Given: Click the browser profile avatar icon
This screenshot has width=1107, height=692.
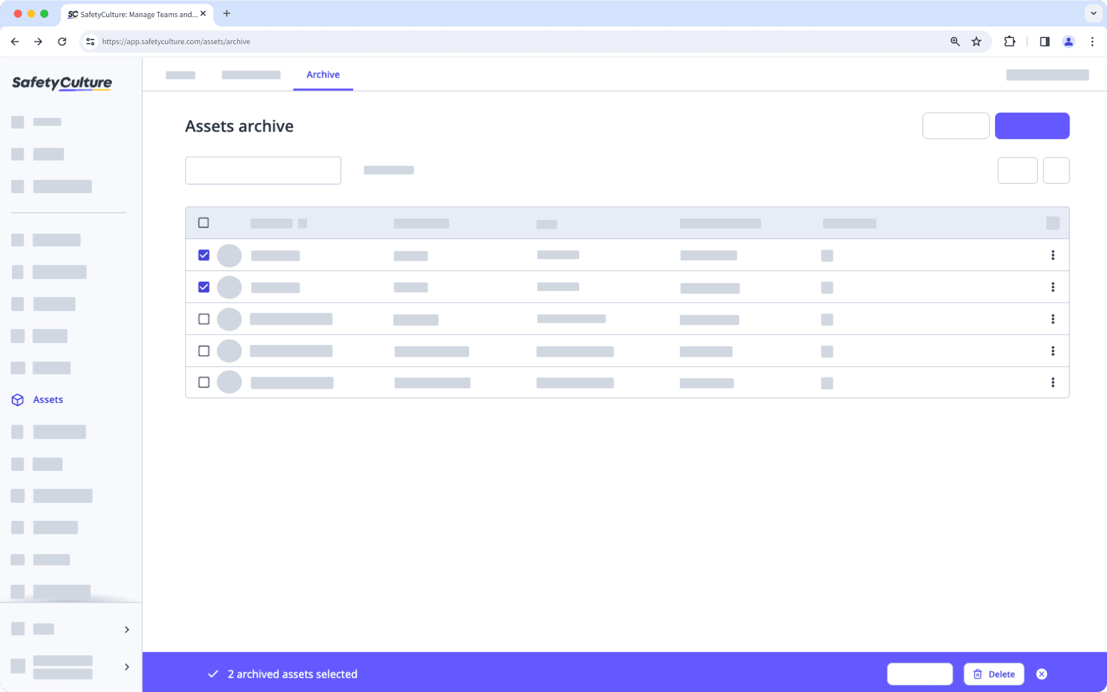Looking at the screenshot, I should coord(1068,41).
